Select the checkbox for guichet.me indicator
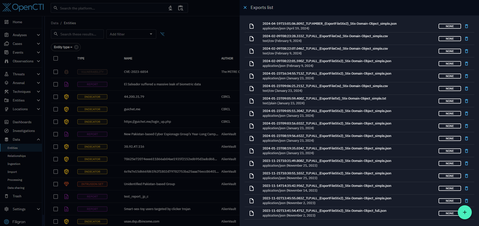 click(56, 109)
